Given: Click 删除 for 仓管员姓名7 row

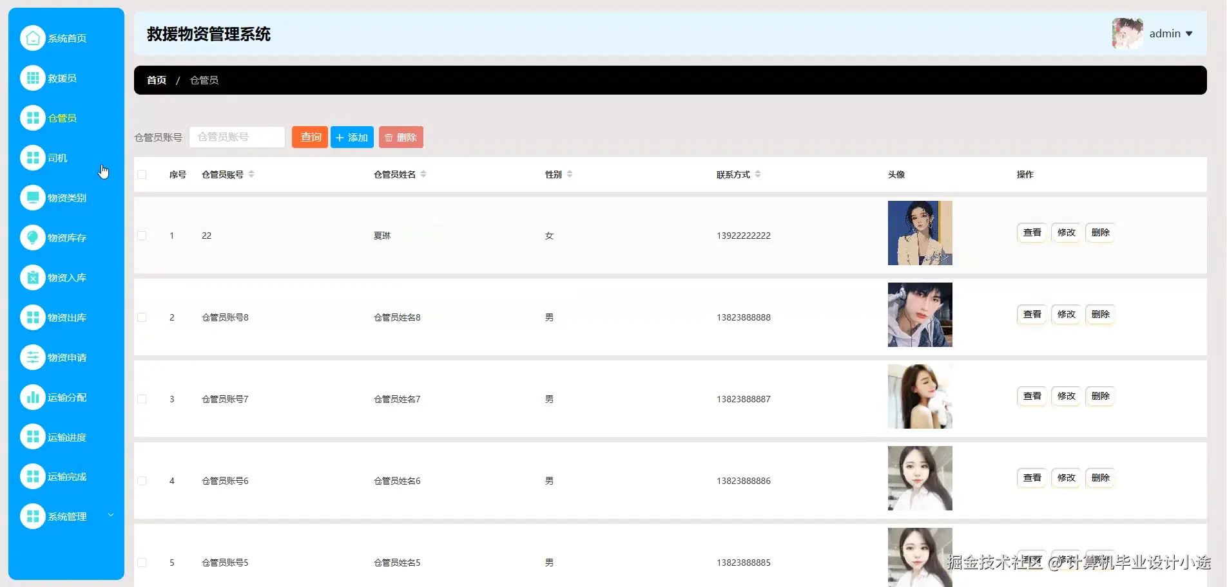Looking at the screenshot, I should (x=1101, y=396).
